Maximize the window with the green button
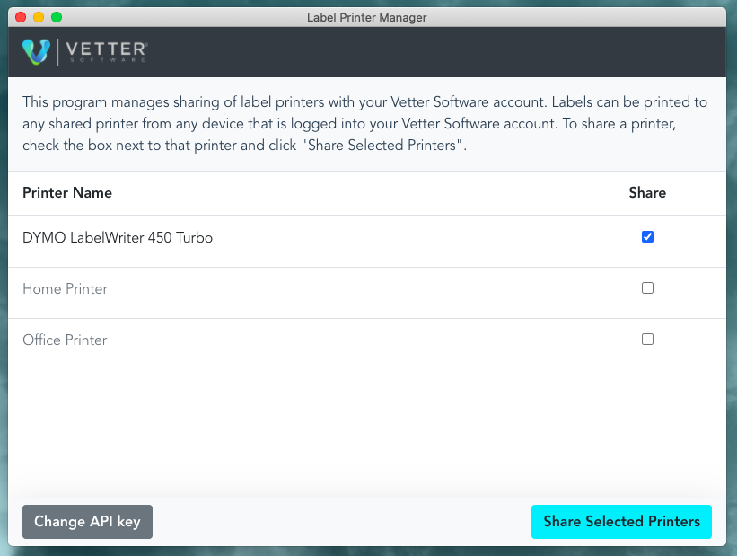Viewport: 737px width, 556px height. tap(57, 17)
